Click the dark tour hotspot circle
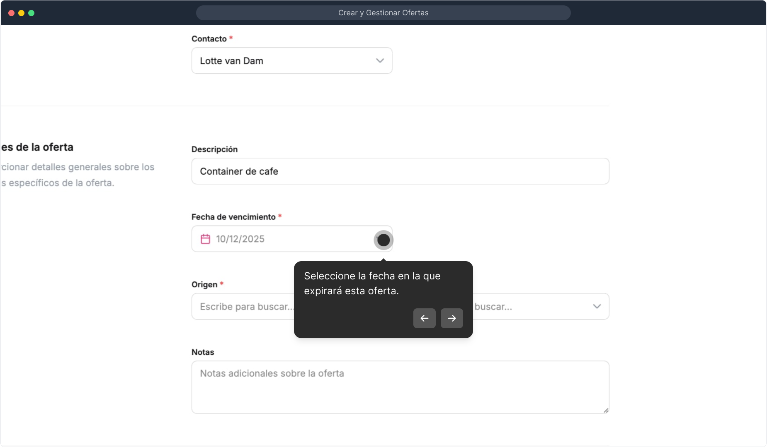Viewport: 767px width, 447px height. click(x=383, y=240)
